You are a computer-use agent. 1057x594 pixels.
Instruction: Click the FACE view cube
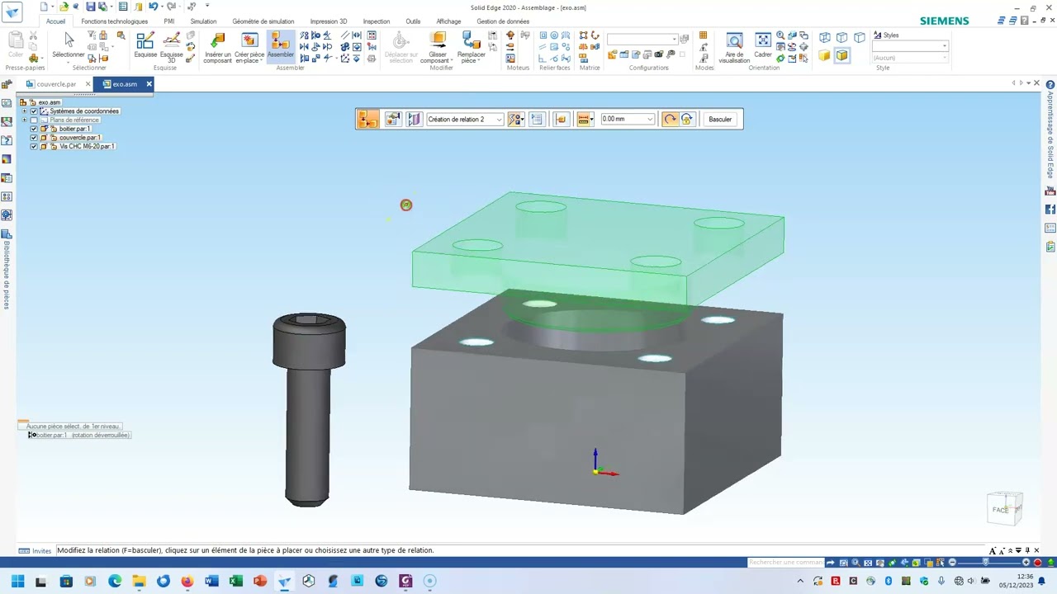(x=1004, y=509)
